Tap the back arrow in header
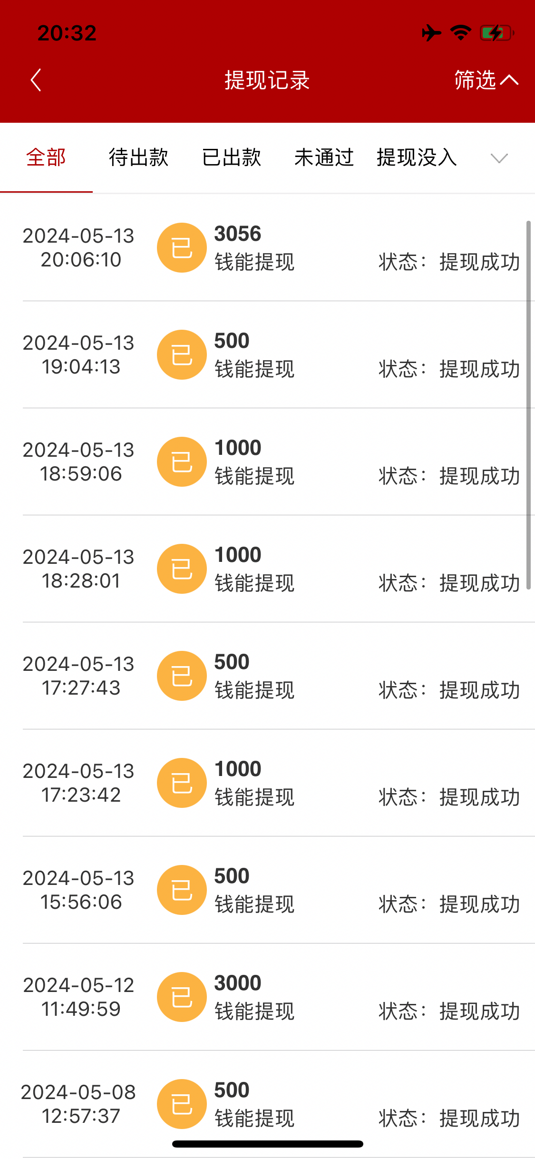Image resolution: width=535 pixels, height=1159 pixels. [x=36, y=80]
